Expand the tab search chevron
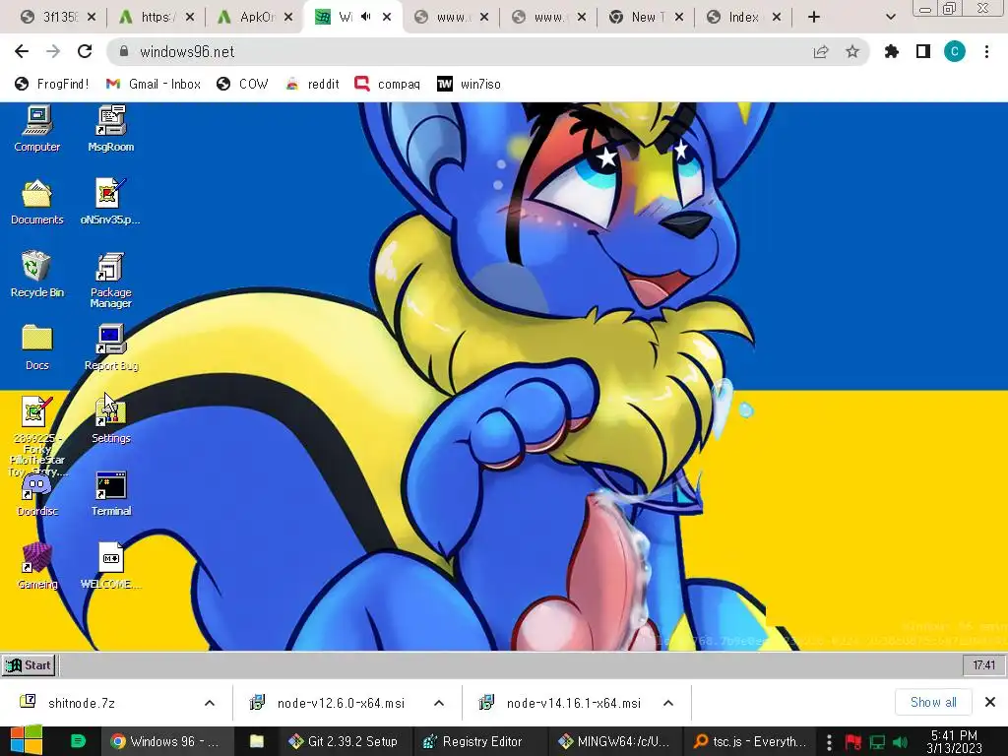This screenshot has height=756, width=1008. [890, 17]
